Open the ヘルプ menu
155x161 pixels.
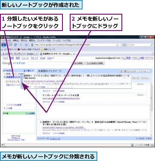[x=66, y=40]
